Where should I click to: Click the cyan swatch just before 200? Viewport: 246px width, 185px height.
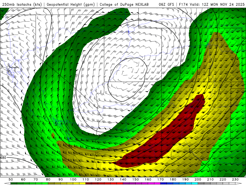pyautogui.click(x=195, y=183)
